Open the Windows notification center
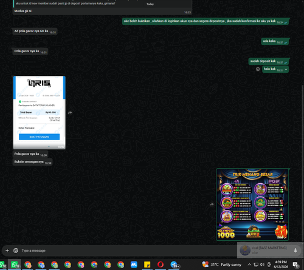Image resolution: width=304 pixels, height=270 pixels. click(296, 265)
